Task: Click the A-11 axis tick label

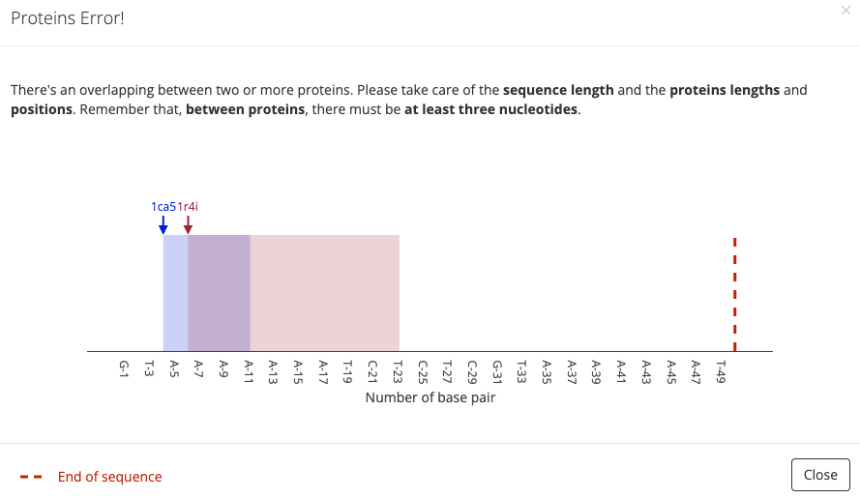Action: [x=249, y=371]
